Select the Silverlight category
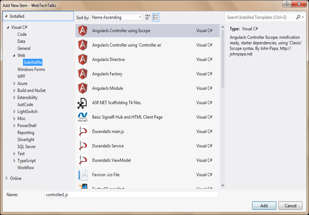The width and height of the screenshot is (309, 215). pos(26,140)
